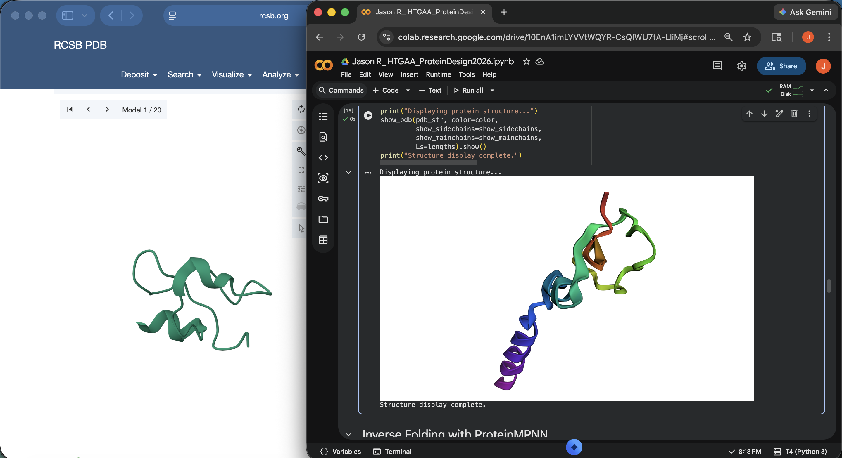Screen dimensions: 842x458
Task: Toggle the Safari sidebar
Action: point(68,15)
